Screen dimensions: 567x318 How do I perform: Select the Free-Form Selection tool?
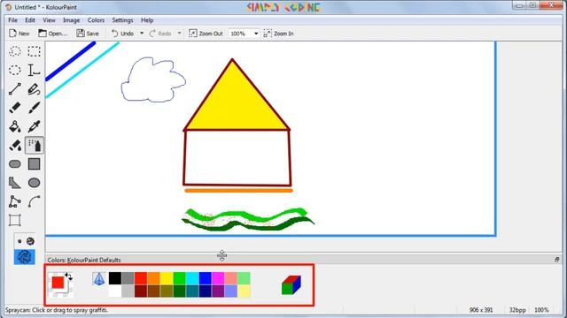(15, 51)
